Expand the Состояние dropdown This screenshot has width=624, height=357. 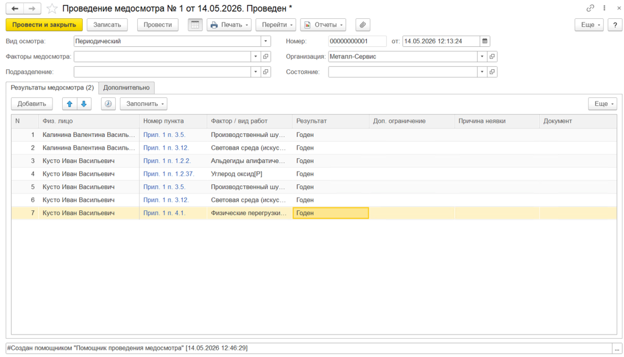(482, 72)
